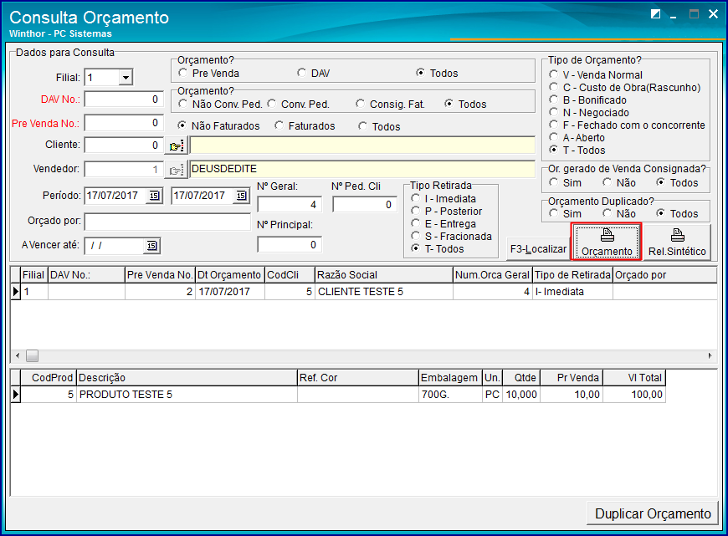
Task: Click the Num.Orca Geral column header
Action: [x=492, y=275]
